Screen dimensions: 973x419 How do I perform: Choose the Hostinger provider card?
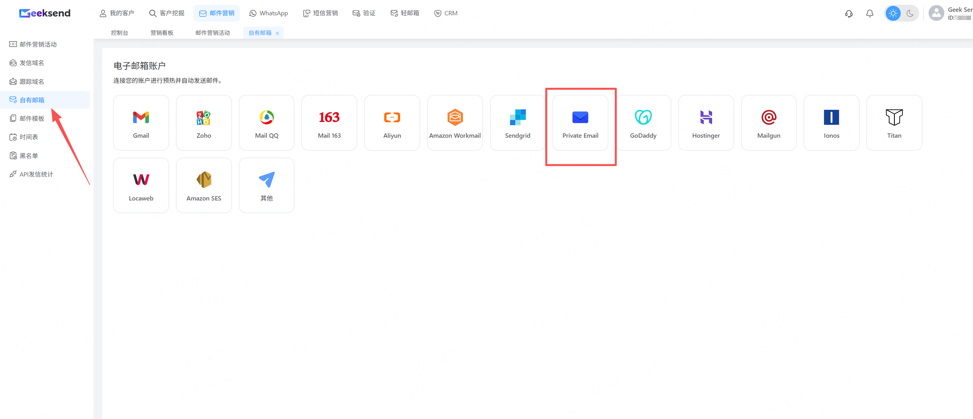pyautogui.click(x=706, y=123)
